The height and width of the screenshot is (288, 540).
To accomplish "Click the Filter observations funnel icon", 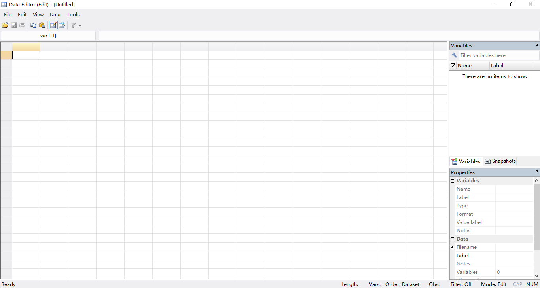I will tap(73, 25).
